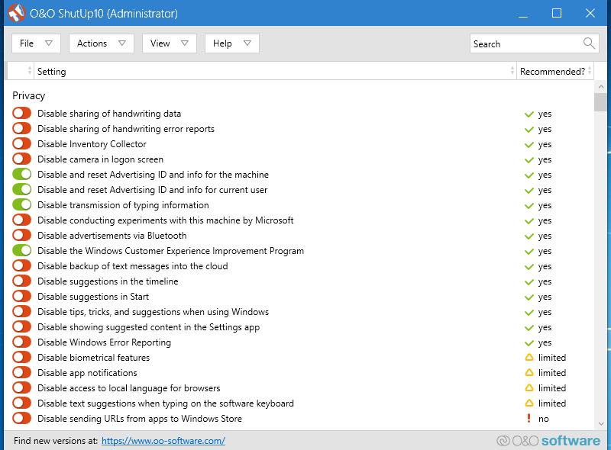The height and width of the screenshot is (450, 611).
Task: Click the search magnifier icon
Action: coord(589,43)
